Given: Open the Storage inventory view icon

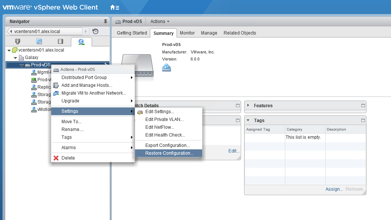Looking at the screenshot, I should (x=60, y=42).
